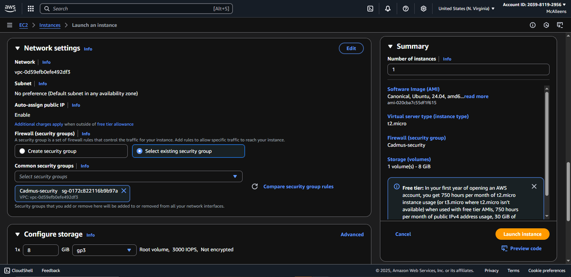Screen dimensions: 571x277
Task: Collapse the Summary panel
Action: click(x=390, y=47)
